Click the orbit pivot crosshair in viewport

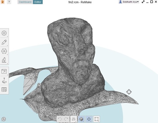click(x=129, y=92)
